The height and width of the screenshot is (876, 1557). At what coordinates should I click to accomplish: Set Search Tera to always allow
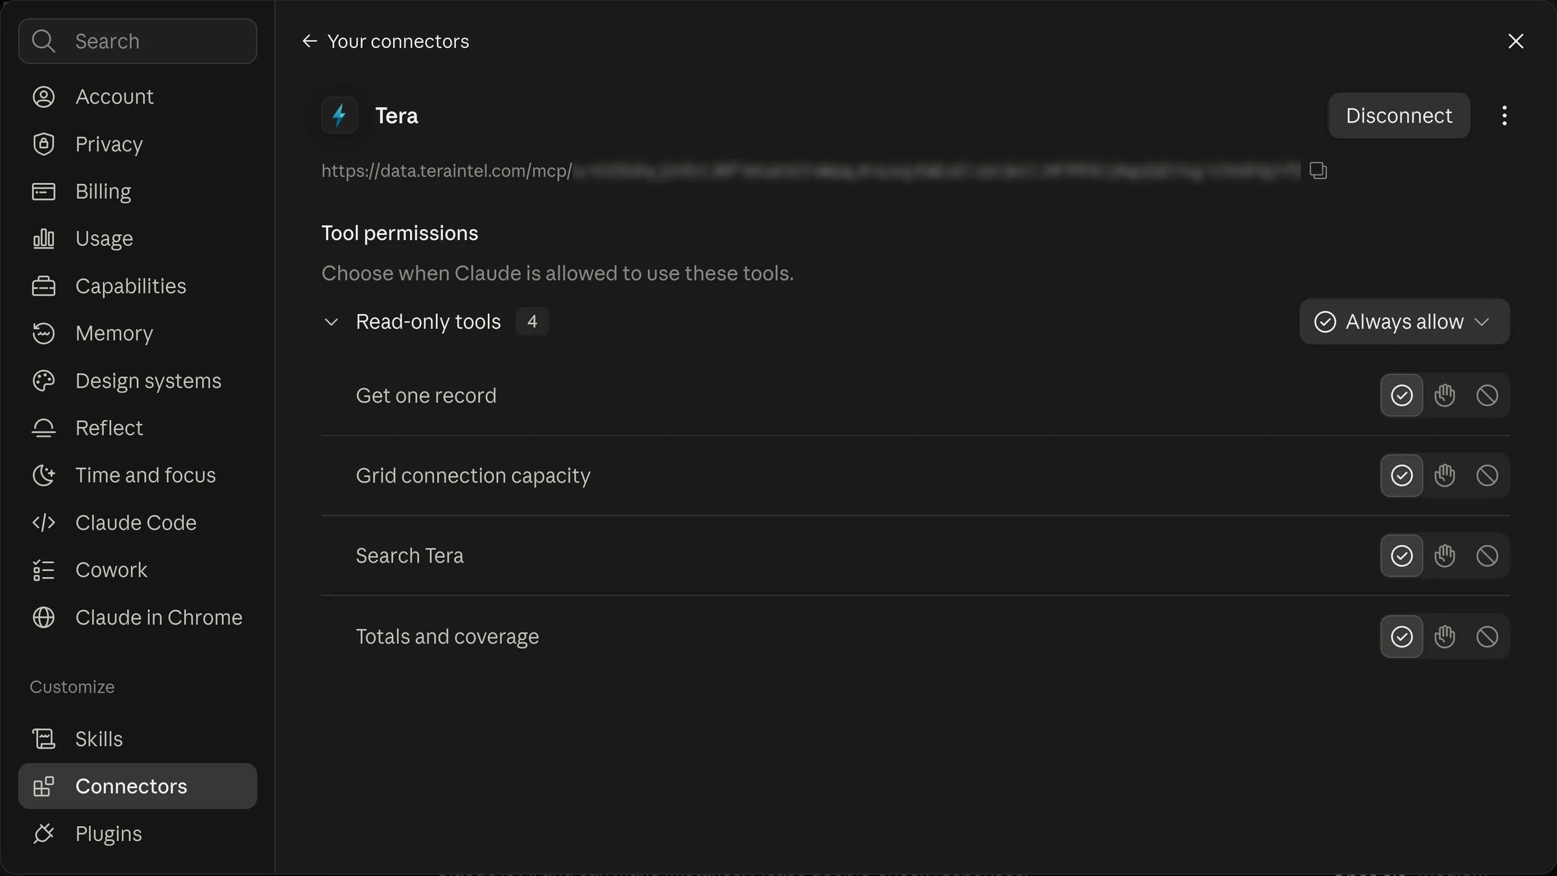pyautogui.click(x=1402, y=556)
